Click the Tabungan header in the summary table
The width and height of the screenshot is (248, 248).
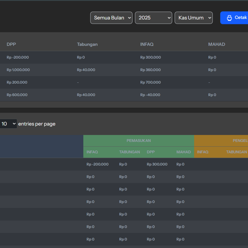tap(87, 44)
